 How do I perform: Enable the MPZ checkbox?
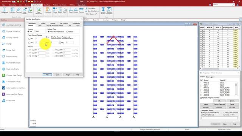pos(60,43)
